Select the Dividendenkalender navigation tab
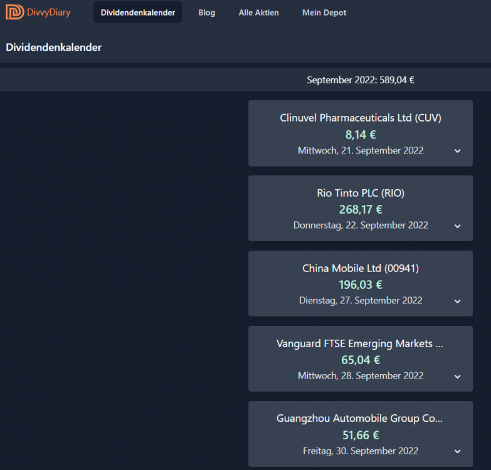 click(138, 13)
